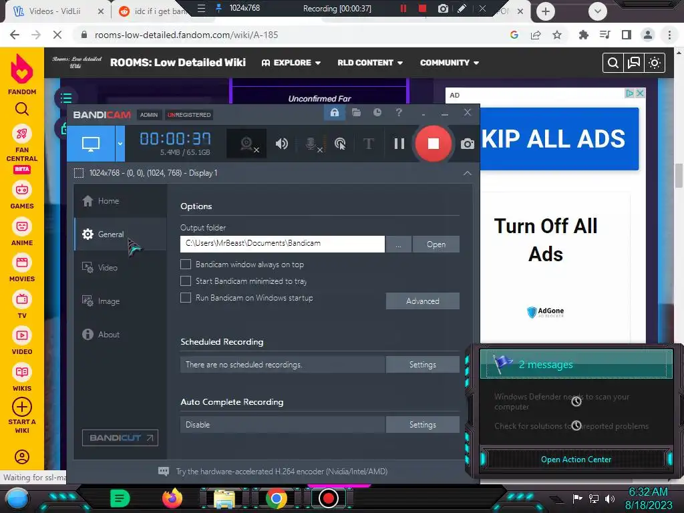
Task: Click the rectangle area selection icon
Action: click(79, 173)
